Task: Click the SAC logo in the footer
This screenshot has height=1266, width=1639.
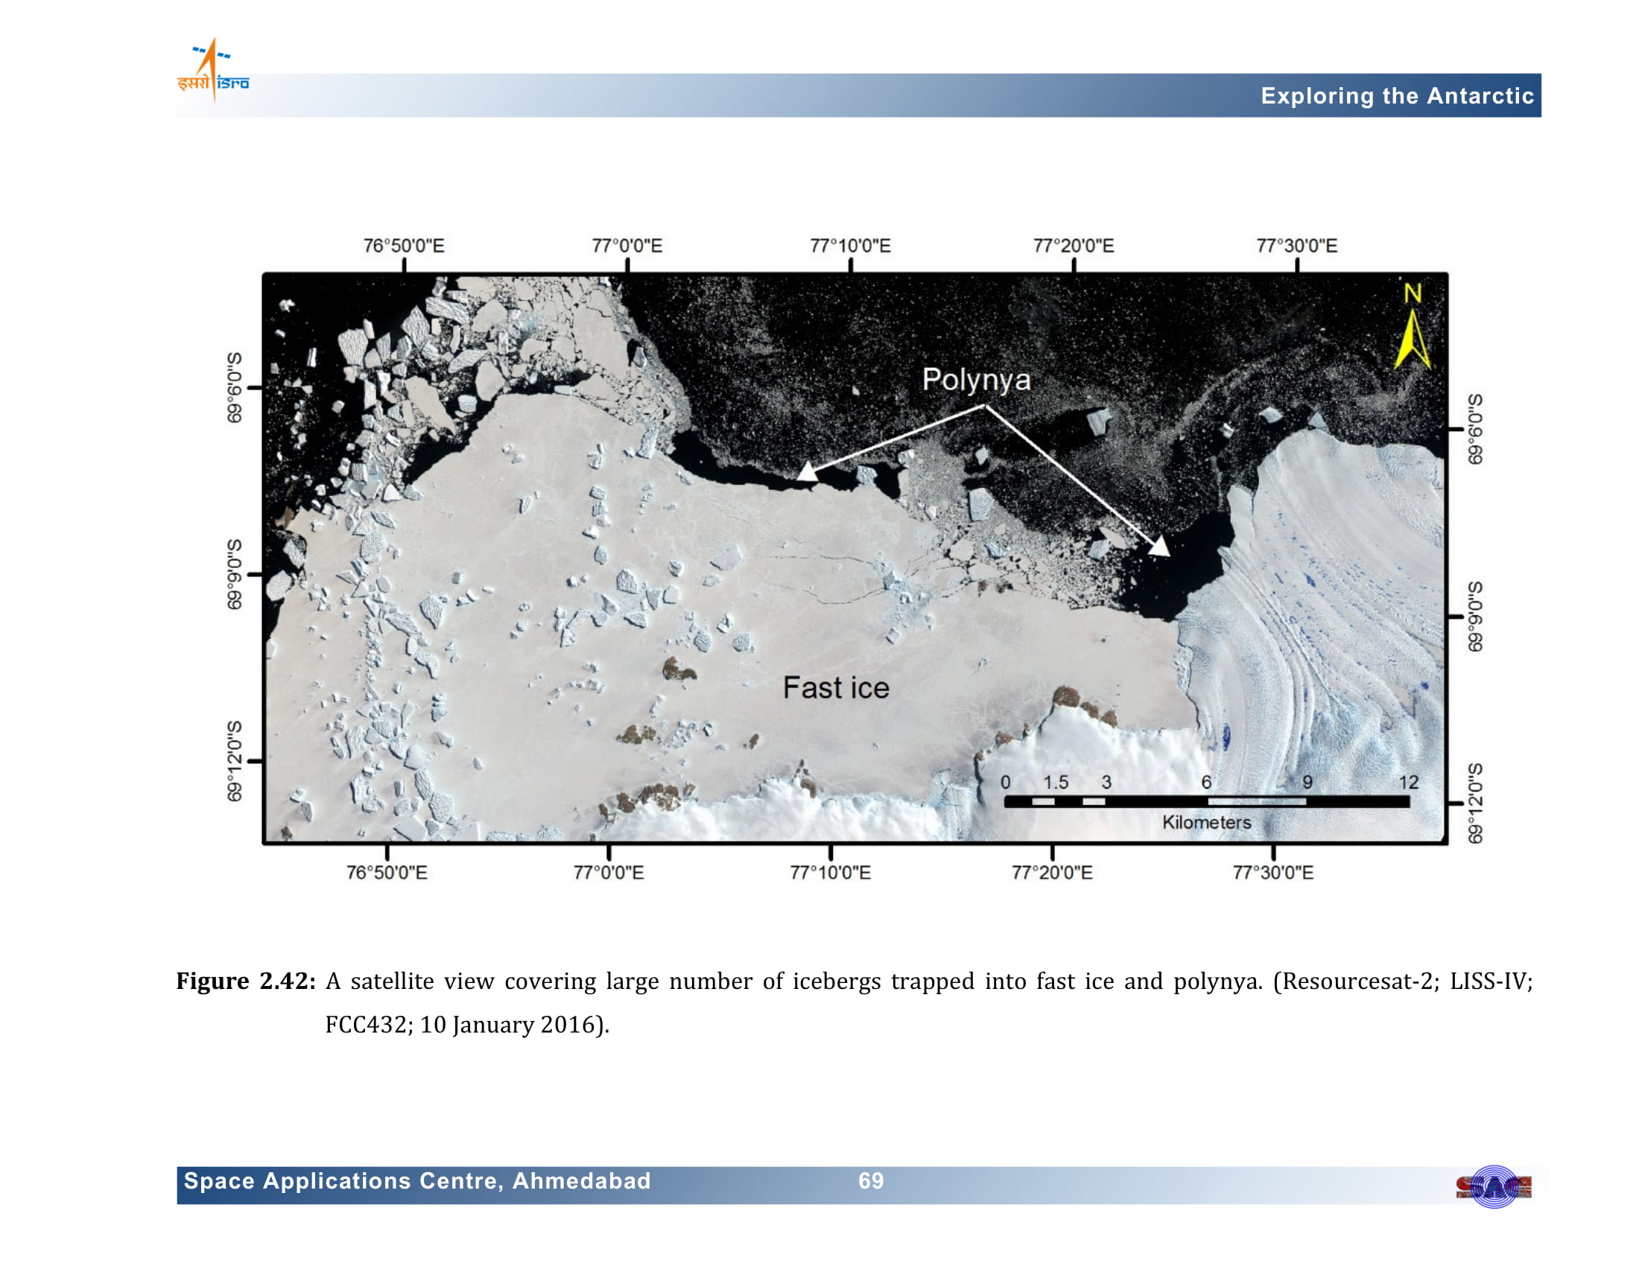Action: [1494, 1187]
